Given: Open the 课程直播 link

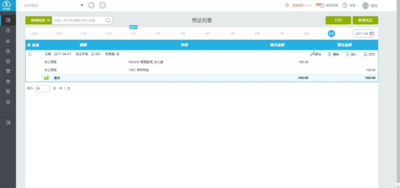Looking at the screenshot, I should 332,5.
